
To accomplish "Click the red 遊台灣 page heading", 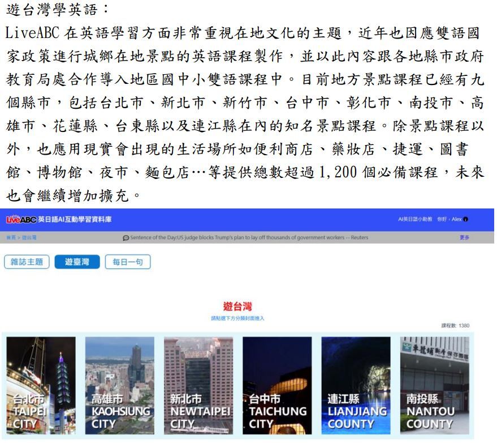I will point(237,307).
